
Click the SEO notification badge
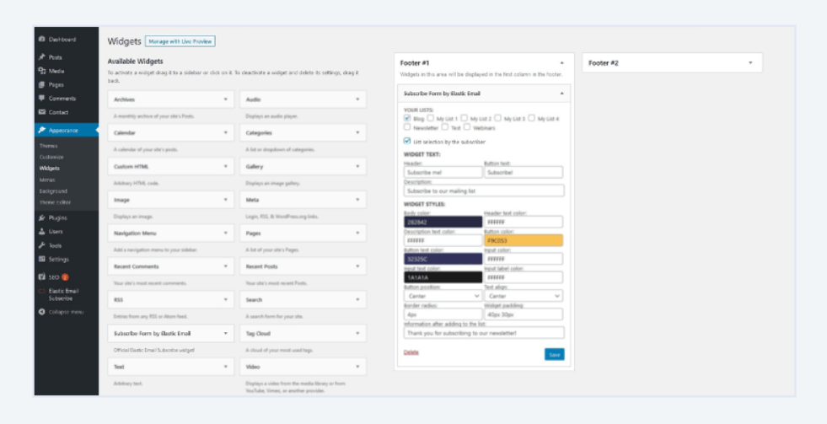pos(66,276)
